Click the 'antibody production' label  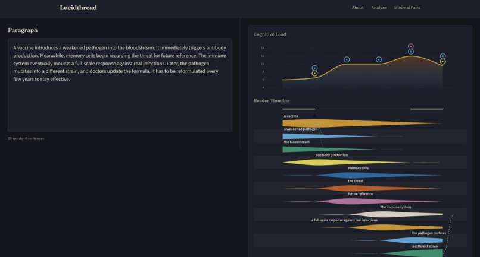coord(332,155)
